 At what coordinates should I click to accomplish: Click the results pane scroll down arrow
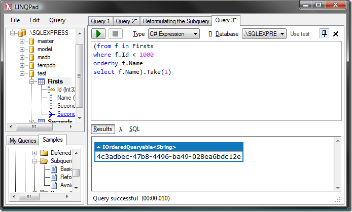pos(338,188)
